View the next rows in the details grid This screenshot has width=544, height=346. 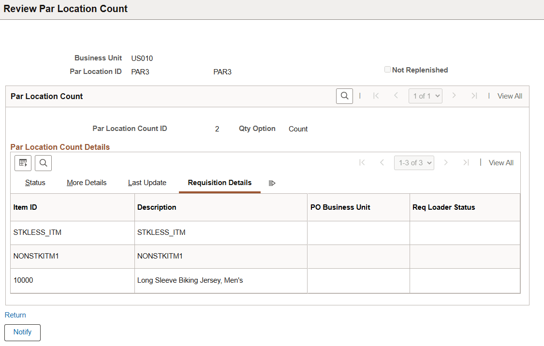446,162
